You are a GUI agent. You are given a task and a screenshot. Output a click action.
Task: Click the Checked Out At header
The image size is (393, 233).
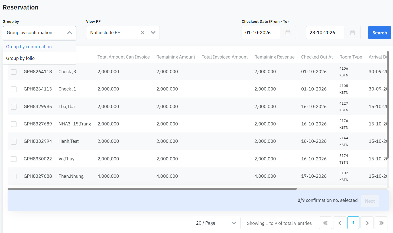(317, 57)
